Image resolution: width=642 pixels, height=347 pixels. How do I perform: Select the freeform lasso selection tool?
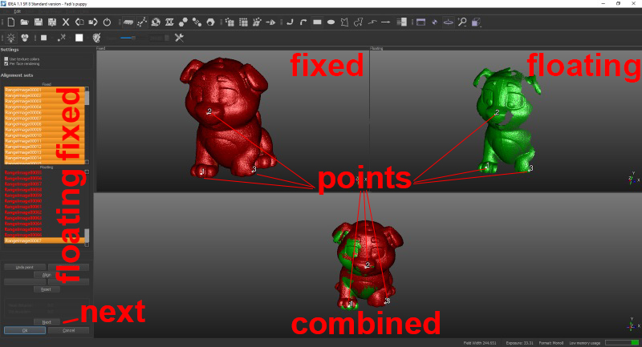(x=358, y=22)
